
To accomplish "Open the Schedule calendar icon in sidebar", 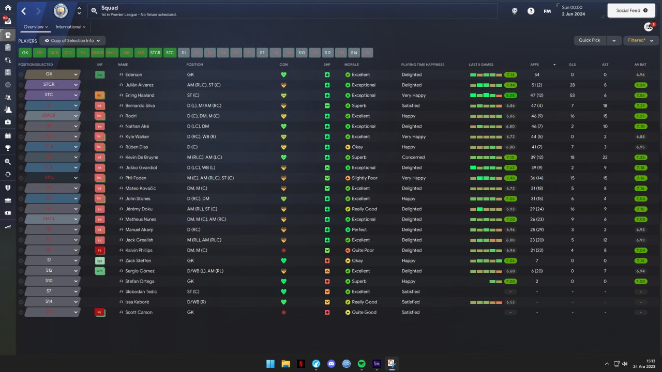I will (x=8, y=135).
